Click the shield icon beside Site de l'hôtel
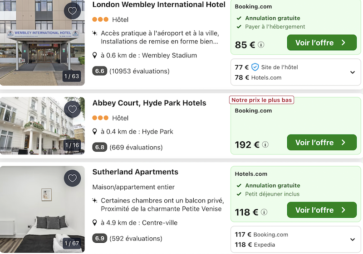Screen dimensions: 363x254 (255, 67)
